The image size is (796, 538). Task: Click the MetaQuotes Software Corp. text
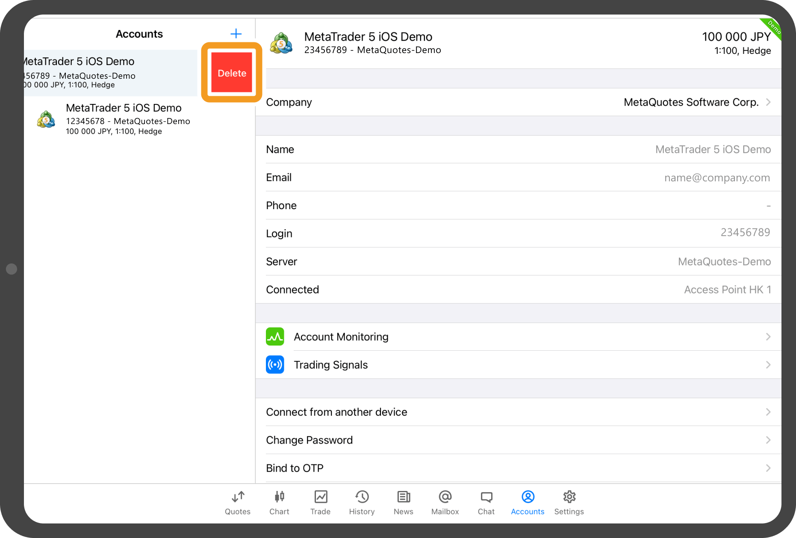[x=691, y=102]
